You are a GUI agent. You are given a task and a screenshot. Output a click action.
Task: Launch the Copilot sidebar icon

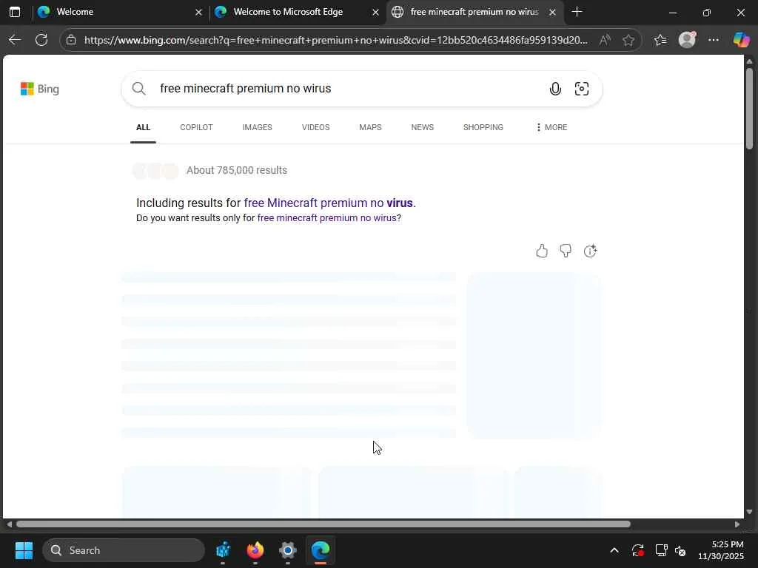pos(741,40)
